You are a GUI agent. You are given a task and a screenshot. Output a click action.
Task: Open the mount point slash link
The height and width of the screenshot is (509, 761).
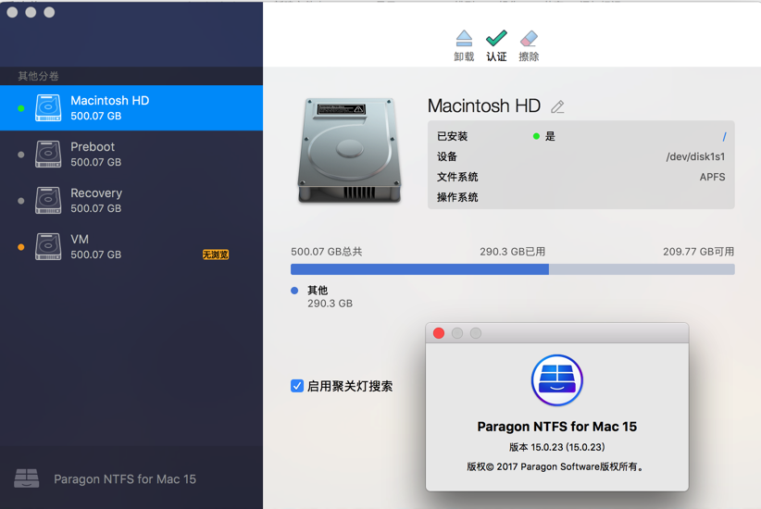pyautogui.click(x=724, y=136)
